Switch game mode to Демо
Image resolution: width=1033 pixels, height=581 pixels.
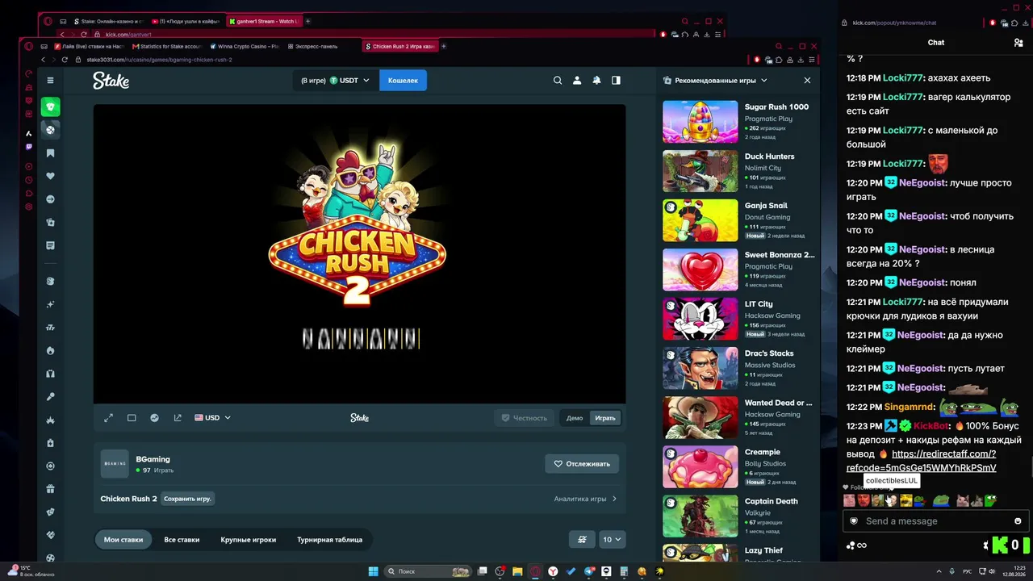[x=575, y=418]
